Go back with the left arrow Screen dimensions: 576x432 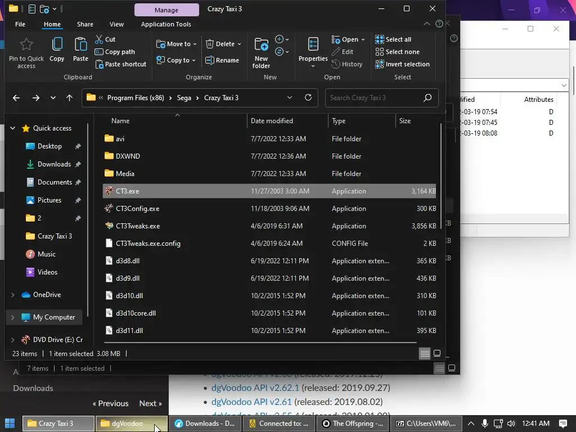pyautogui.click(x=16, y=98)
